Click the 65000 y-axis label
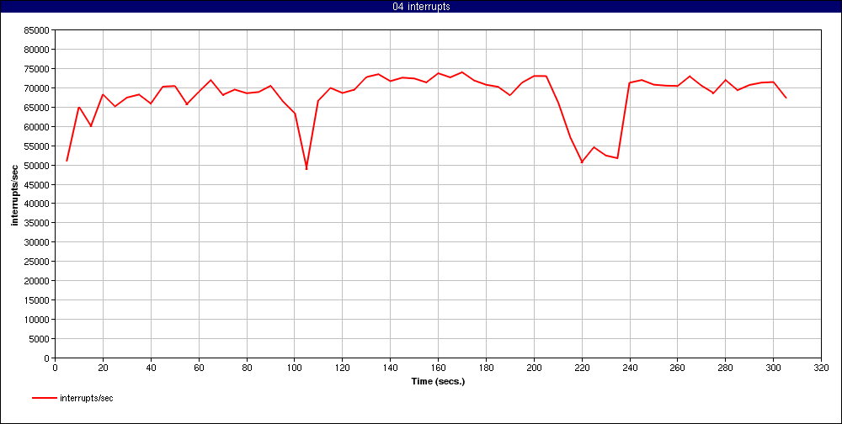The height and width of the screenshot is (424, 842). click(38, 108)
